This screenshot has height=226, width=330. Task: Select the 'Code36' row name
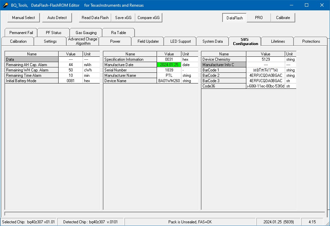pyautogui.click(x=224, y=86)
